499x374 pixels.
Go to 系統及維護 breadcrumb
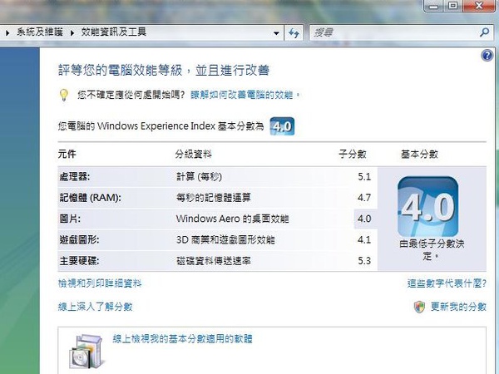40,32
